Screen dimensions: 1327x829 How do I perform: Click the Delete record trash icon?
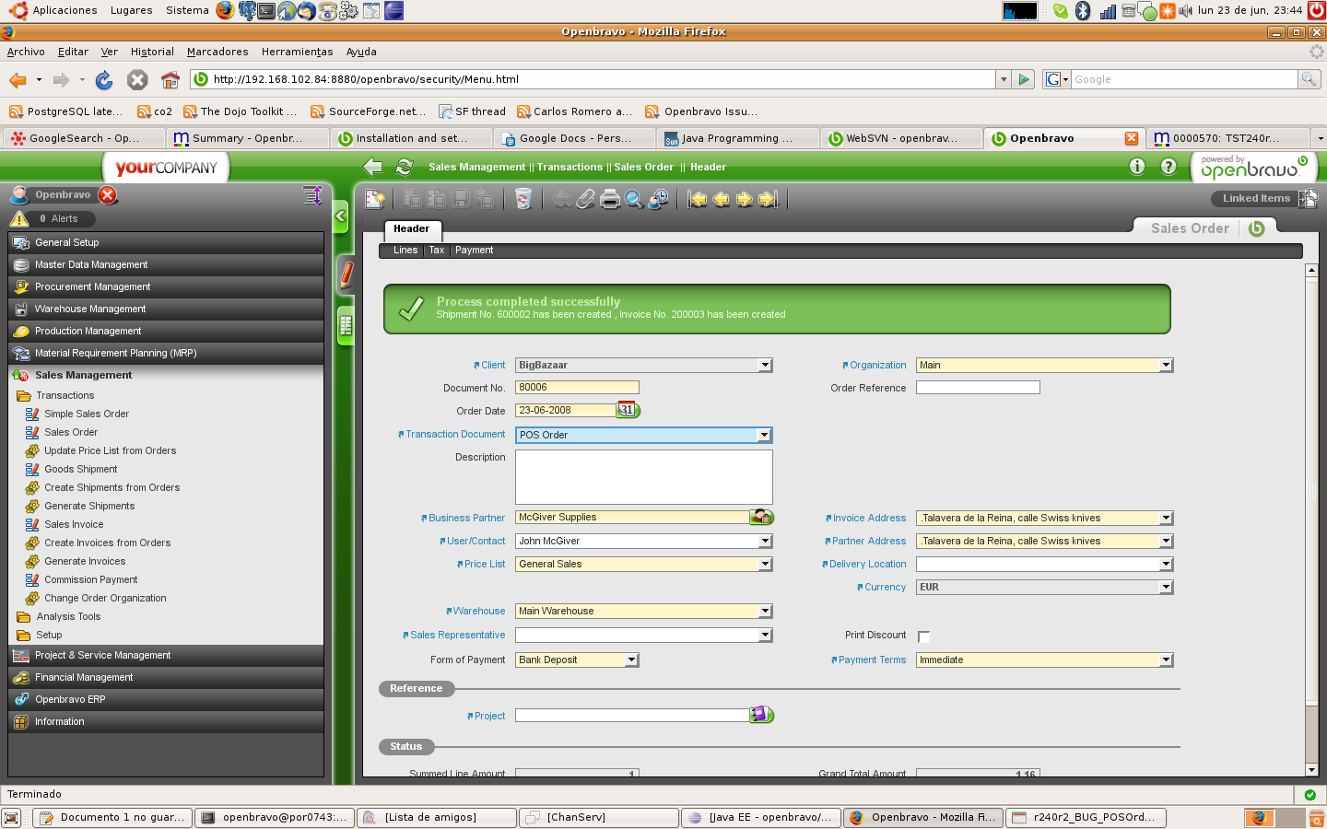(x=523, y=199)
